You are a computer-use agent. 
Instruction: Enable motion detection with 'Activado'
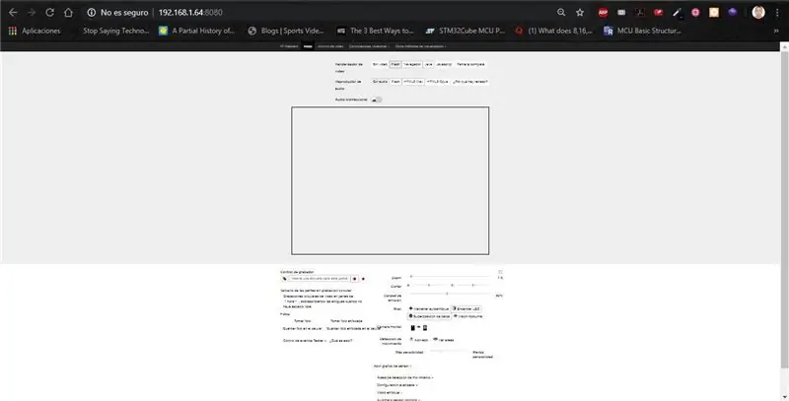(418, 340)
